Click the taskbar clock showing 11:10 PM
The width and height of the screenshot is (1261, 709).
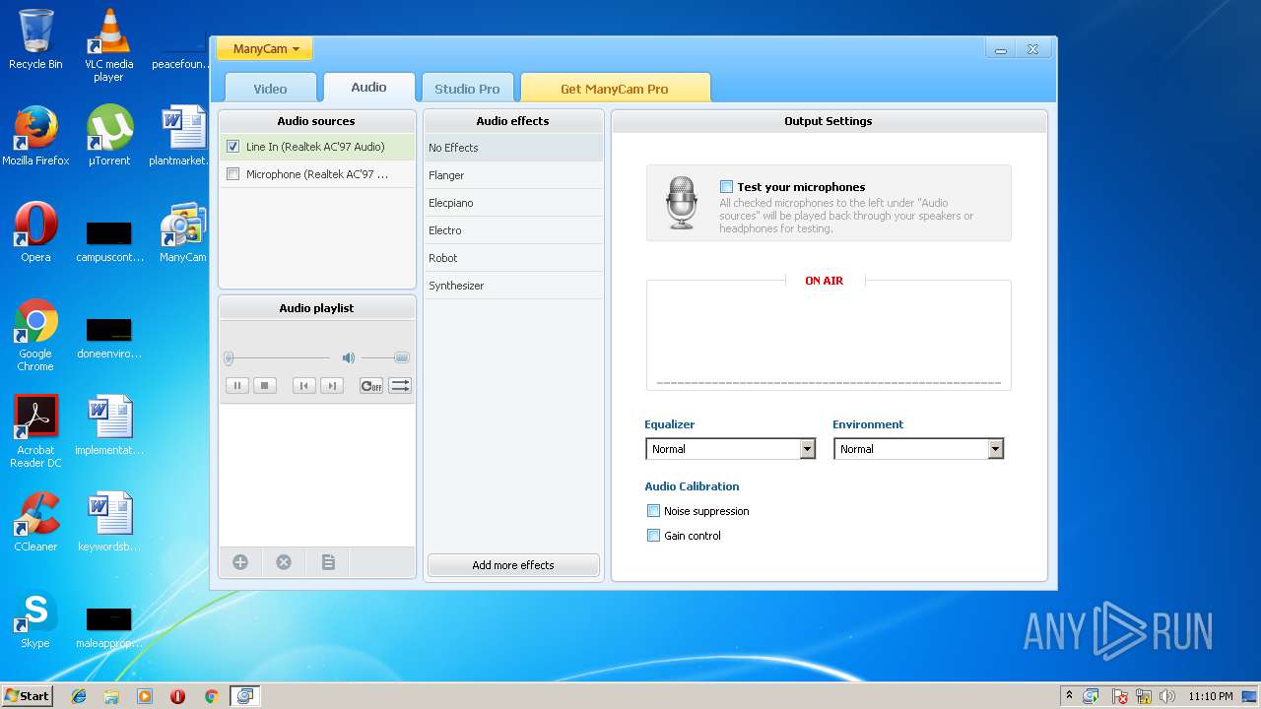point(1210,696)
